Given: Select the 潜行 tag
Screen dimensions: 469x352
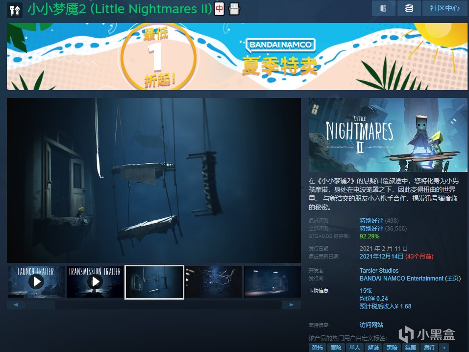Looking at the screenshot, I should coord(429,348).
